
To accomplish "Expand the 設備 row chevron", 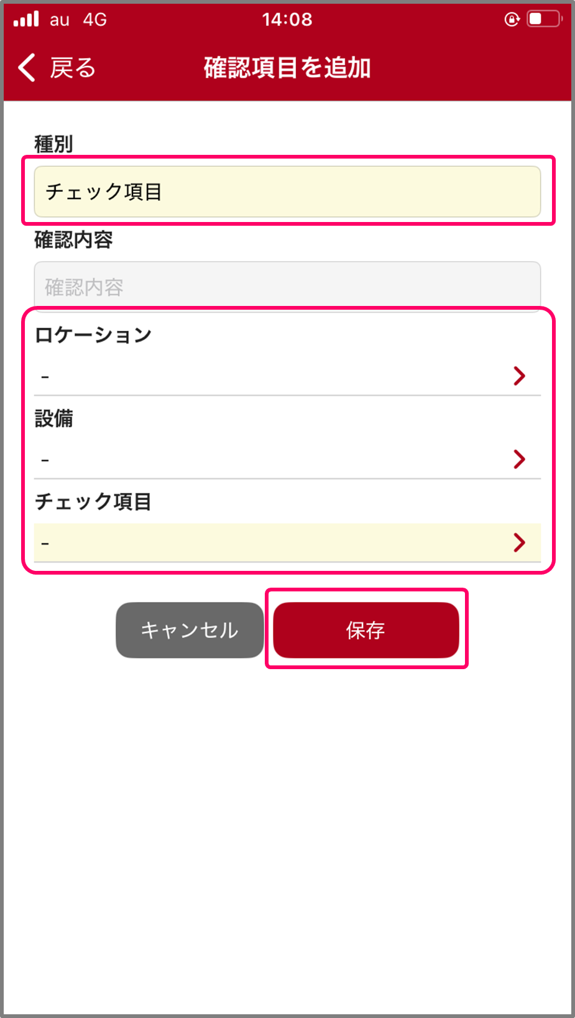I will tap(519, 459).
